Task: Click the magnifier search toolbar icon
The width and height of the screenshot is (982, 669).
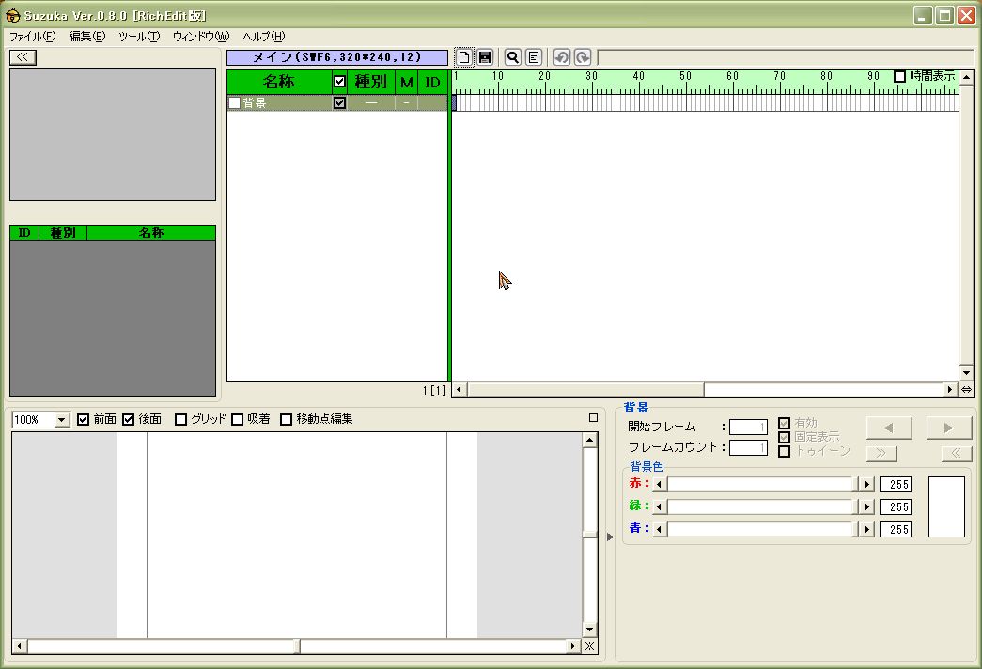Action: tap(513, 57)
